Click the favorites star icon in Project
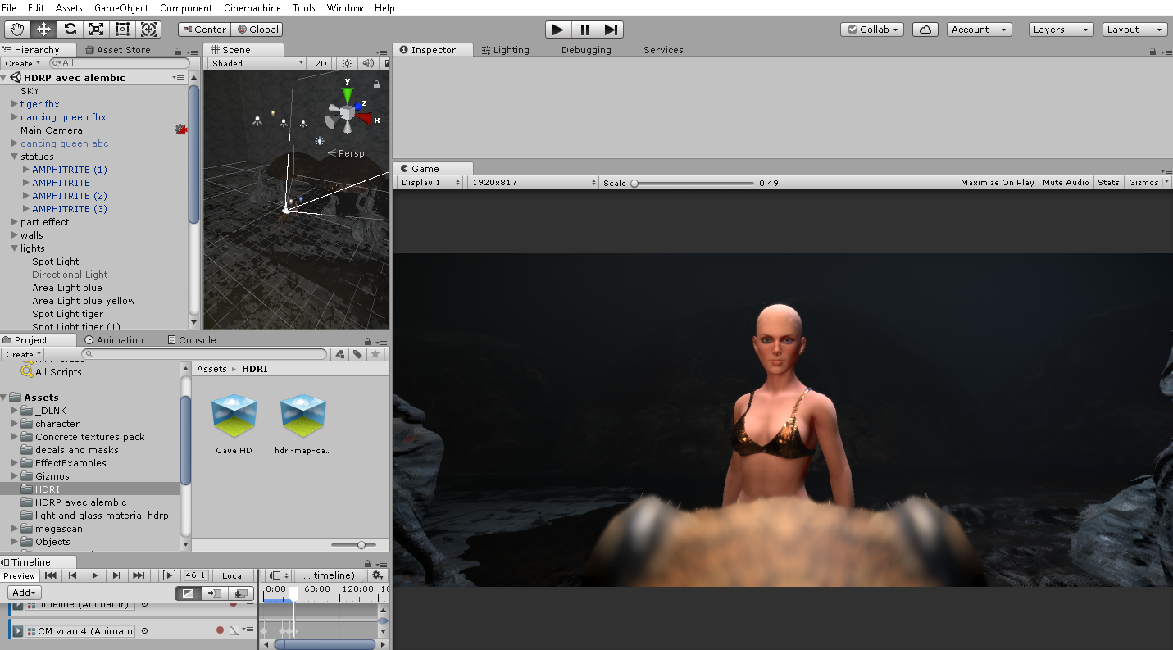 point(375,355)
